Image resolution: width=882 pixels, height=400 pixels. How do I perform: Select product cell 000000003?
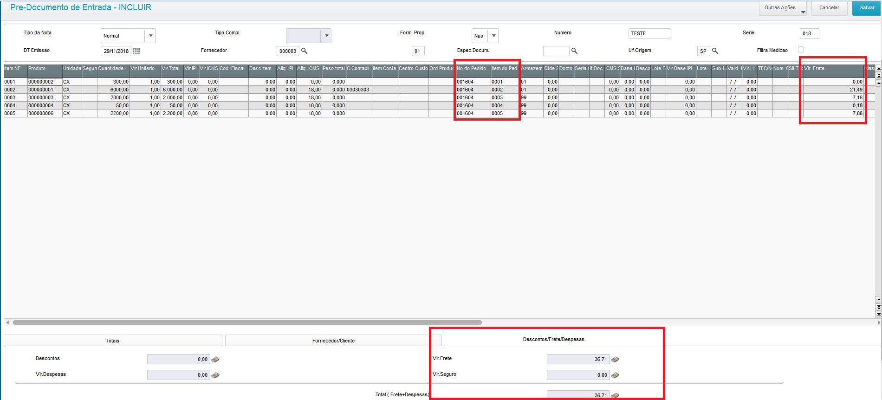point(45,97)
